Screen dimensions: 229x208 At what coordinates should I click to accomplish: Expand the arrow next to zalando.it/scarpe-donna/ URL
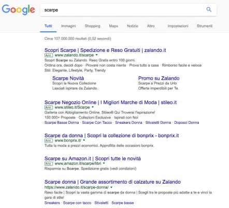tap(111, 187)
